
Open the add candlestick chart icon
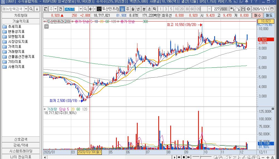(x=232, y=9)
